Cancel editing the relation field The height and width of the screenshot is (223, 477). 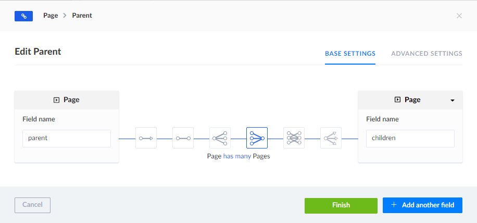(32, 205)
